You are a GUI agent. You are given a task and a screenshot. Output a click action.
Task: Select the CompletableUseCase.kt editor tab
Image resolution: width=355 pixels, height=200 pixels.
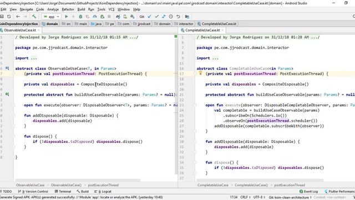coord(202,30)
